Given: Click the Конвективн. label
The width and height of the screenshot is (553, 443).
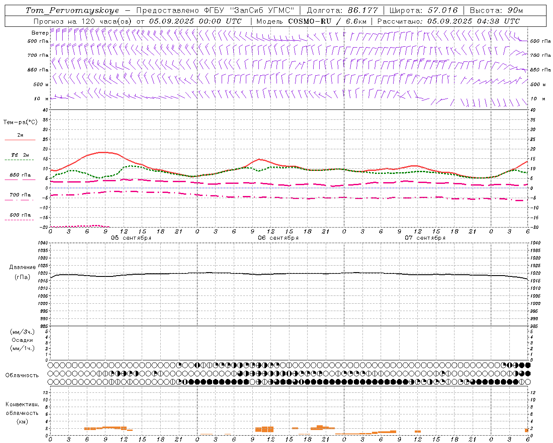Looking at the screenshot, I should [22, 404].
